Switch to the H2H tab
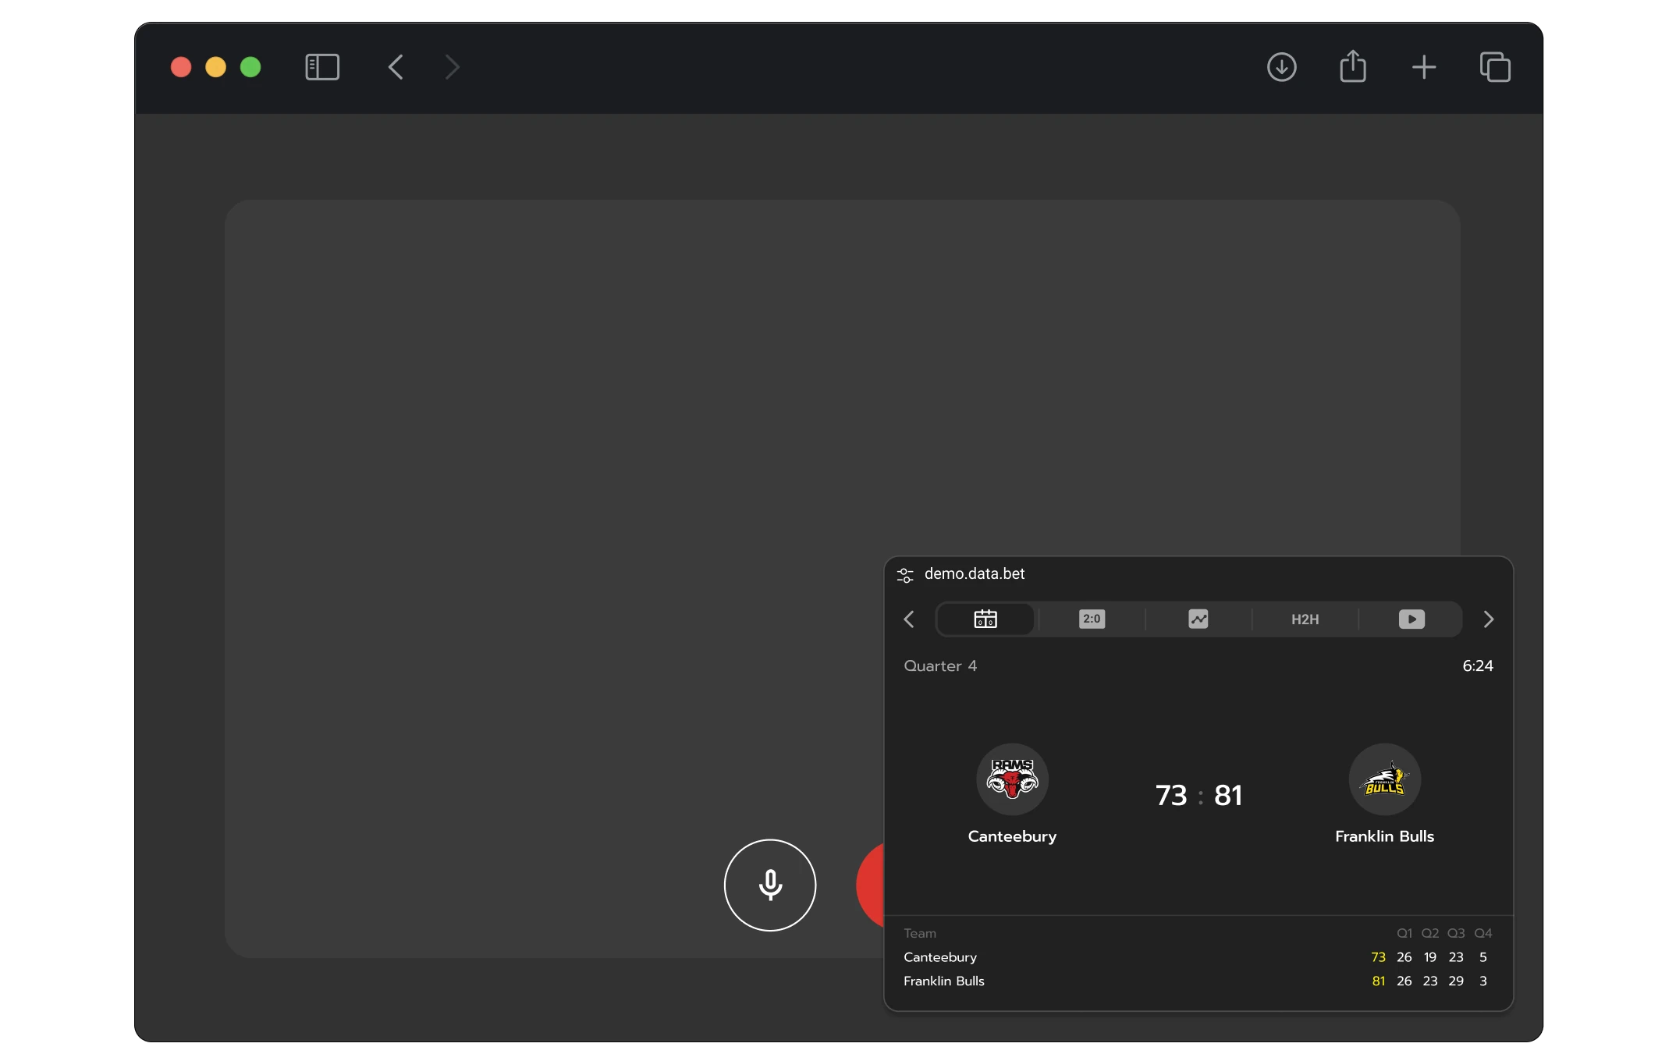The width and height of the screenshot is (1676, 1061). click(x=1305, y=619)
